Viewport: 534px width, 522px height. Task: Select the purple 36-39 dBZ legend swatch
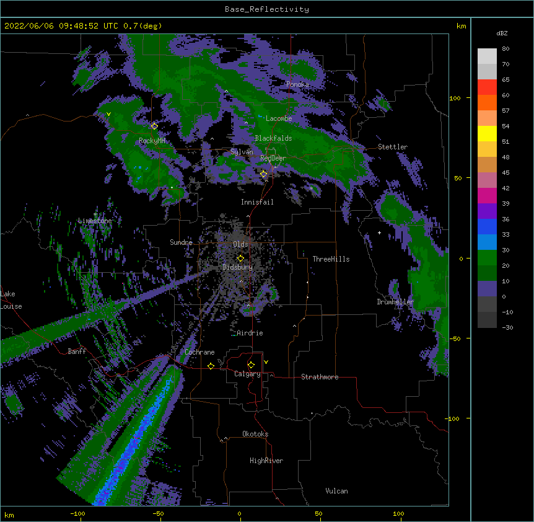(487, 211)
